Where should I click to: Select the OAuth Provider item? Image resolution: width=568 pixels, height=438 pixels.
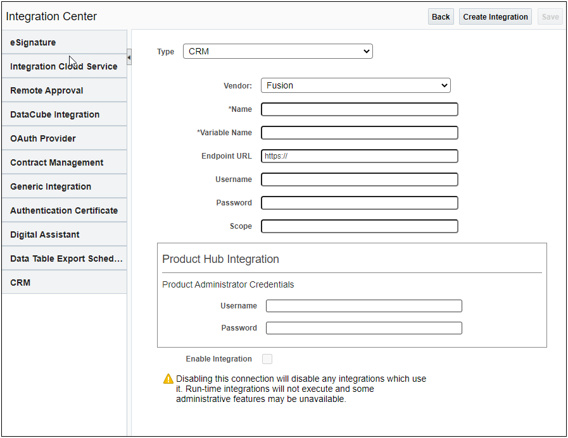(x=64, y=138)
